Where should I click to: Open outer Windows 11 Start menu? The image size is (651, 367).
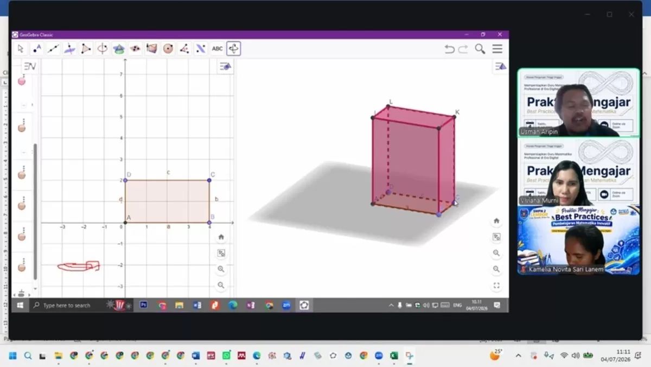point(12,356)
